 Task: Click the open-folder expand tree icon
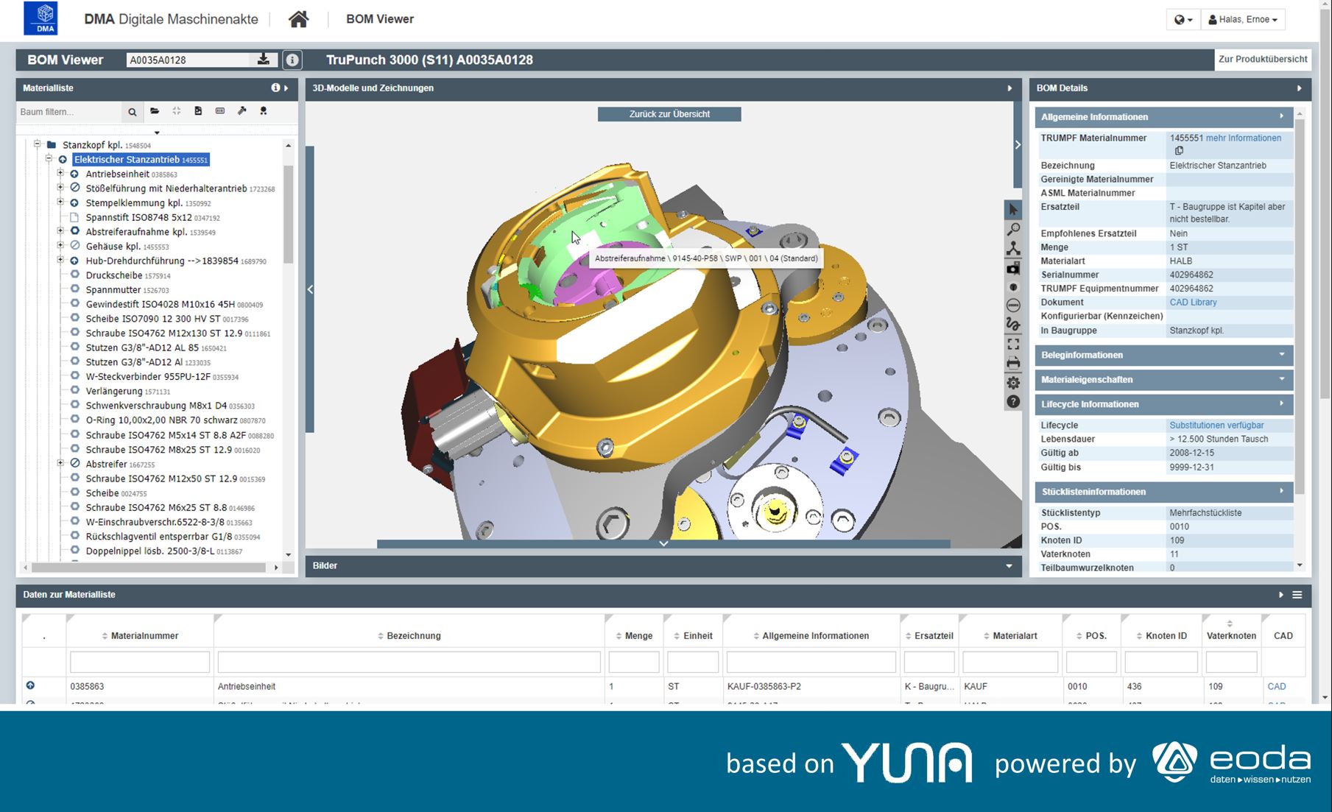point(155,111)
